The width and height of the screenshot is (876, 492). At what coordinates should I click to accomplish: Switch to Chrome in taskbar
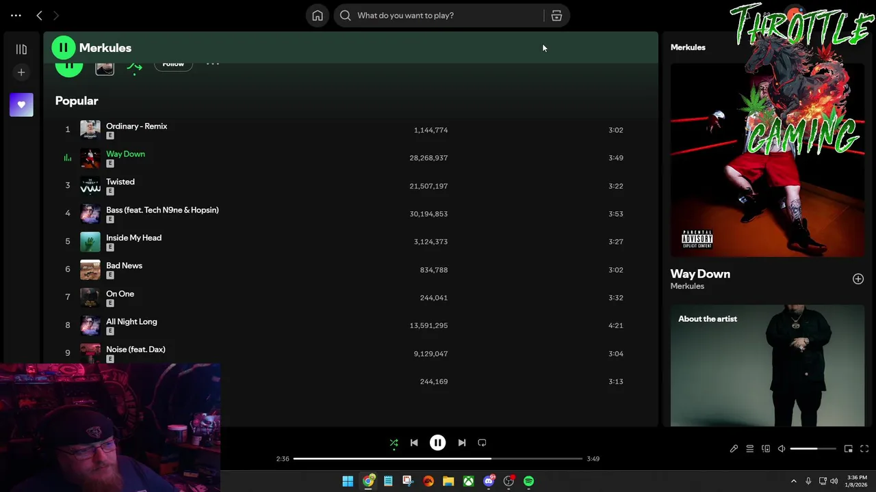tap(368, 481)
